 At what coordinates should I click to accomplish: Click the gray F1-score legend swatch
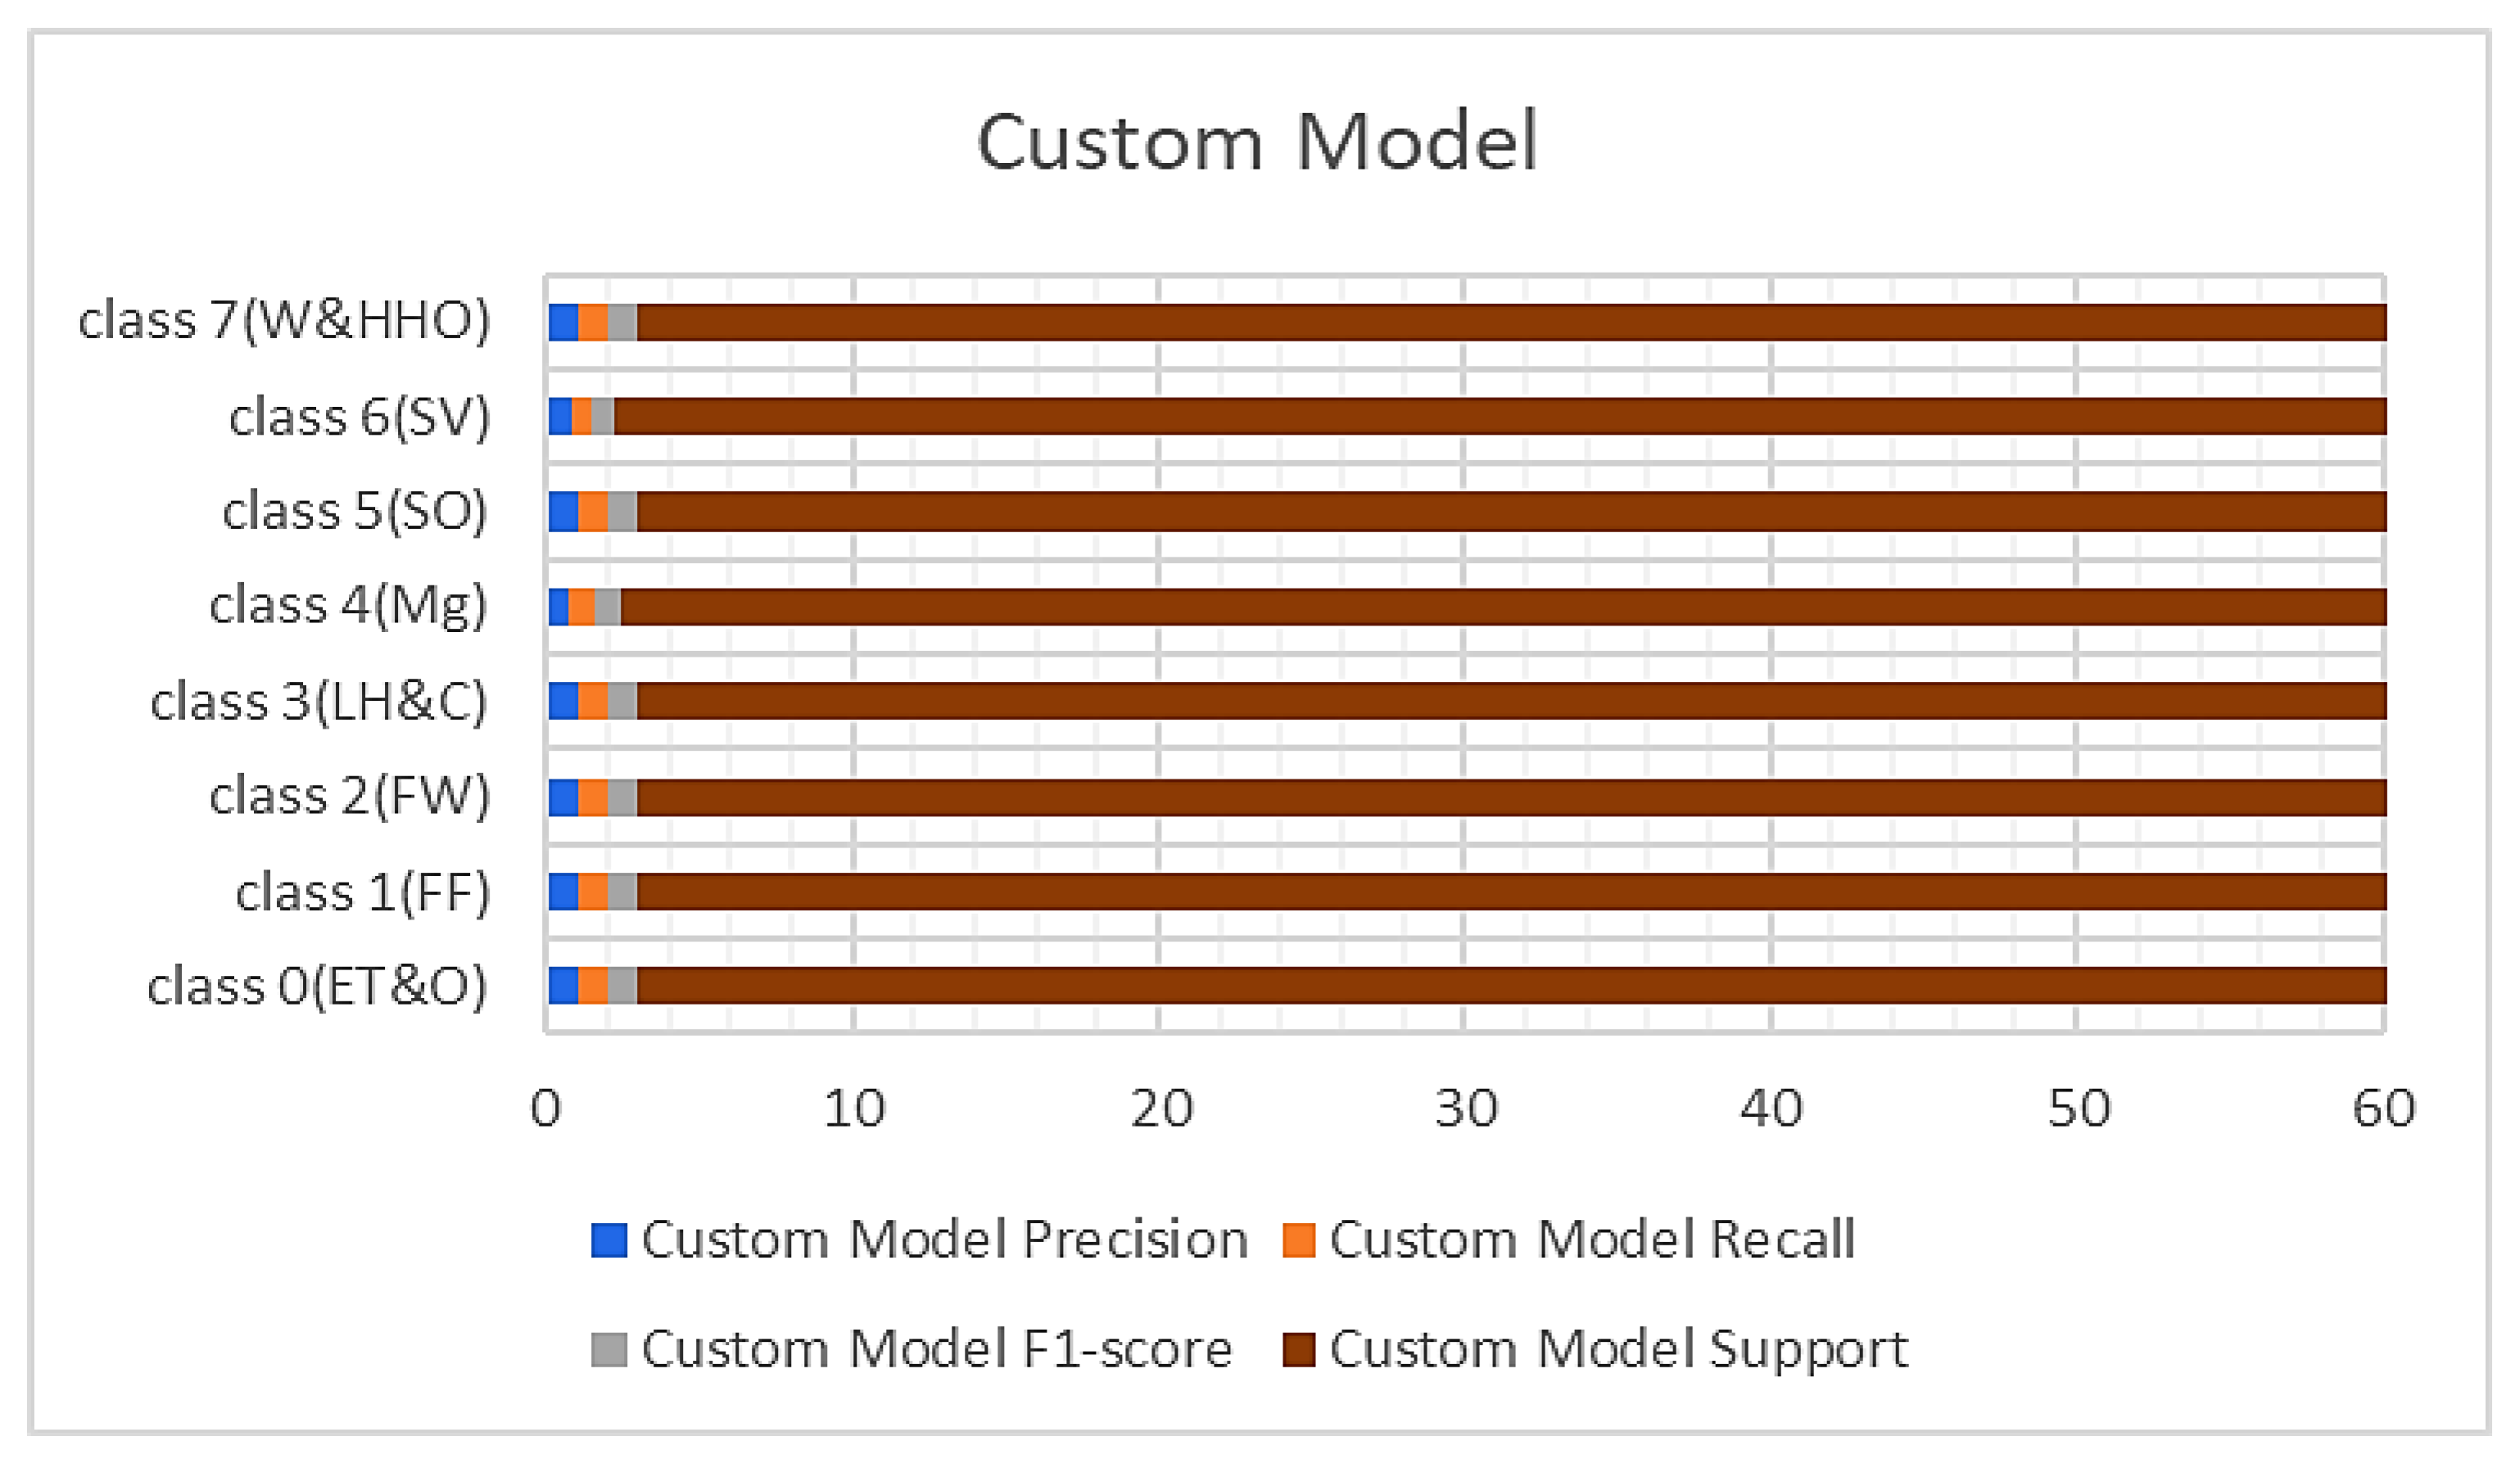(609, 1349)
